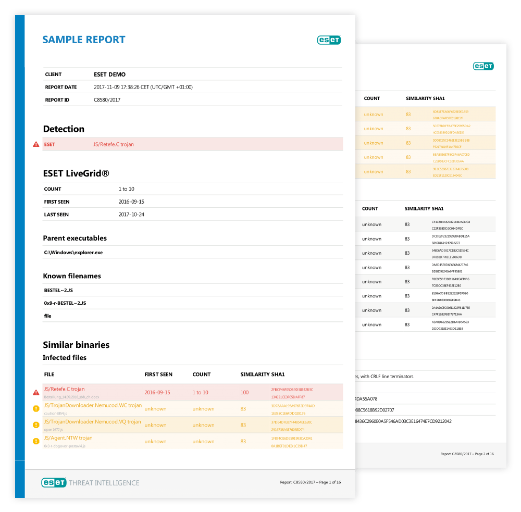Select the filename 0x9-r-BESTEL~2.JS
Viewport: 521px width, 512px height.
point(65,303)
